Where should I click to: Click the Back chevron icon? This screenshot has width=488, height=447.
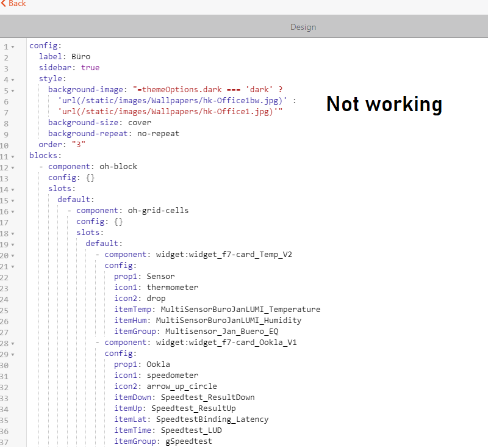pyautogui.click(x=4, y=4)
